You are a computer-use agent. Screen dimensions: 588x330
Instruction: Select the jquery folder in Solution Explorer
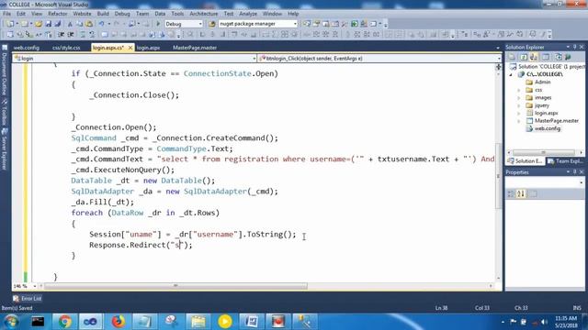click(541, 105)
